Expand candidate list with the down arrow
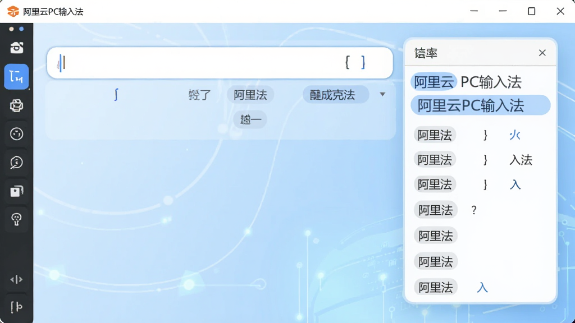The width and height of the screenshot is (575, 323). [382, 94]
